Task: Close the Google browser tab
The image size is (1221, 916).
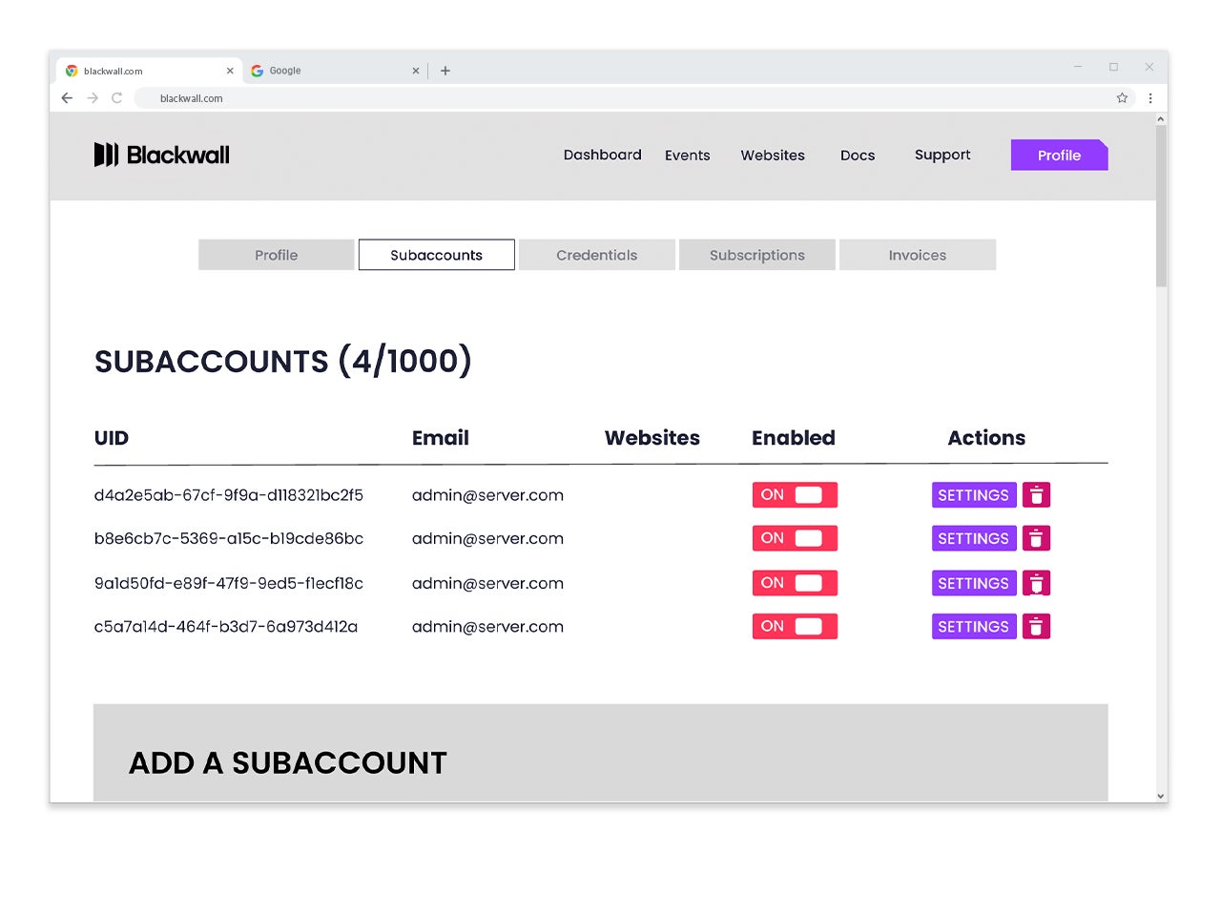Action: click(x=416, y=71)
